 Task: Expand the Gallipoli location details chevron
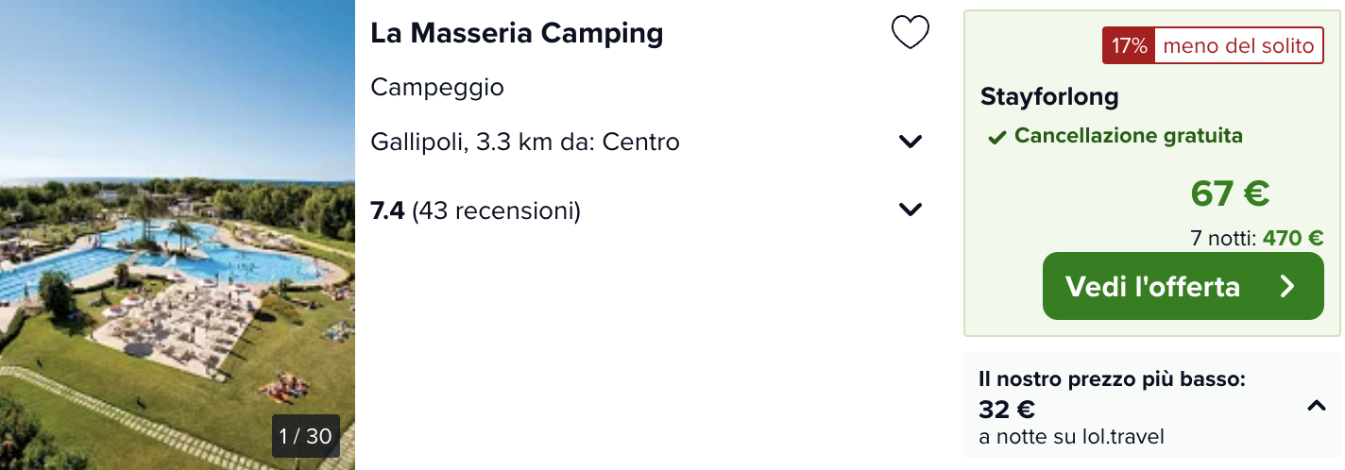click(x=911, y=142)
